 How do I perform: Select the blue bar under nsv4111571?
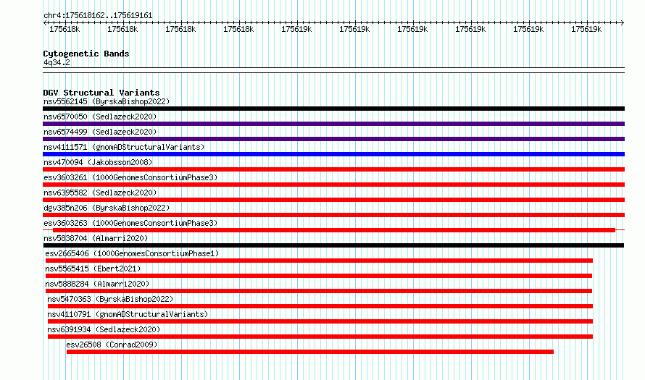(x=333, y=154)
